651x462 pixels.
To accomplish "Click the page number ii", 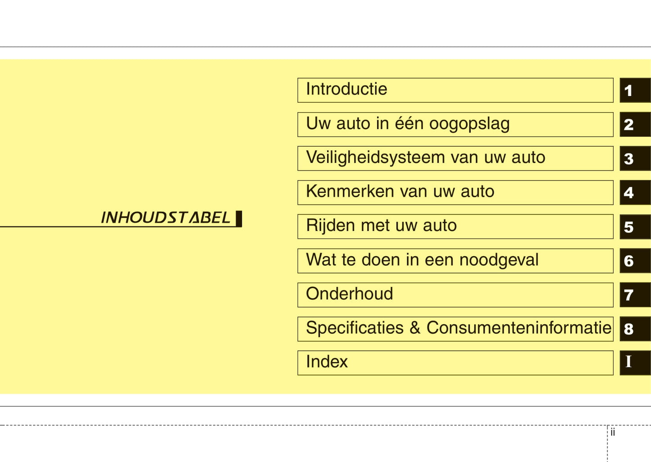I will 613,432.
